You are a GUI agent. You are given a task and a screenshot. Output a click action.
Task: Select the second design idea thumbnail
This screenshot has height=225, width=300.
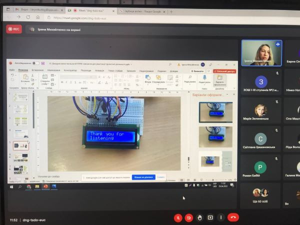click(x=215, y=137)
